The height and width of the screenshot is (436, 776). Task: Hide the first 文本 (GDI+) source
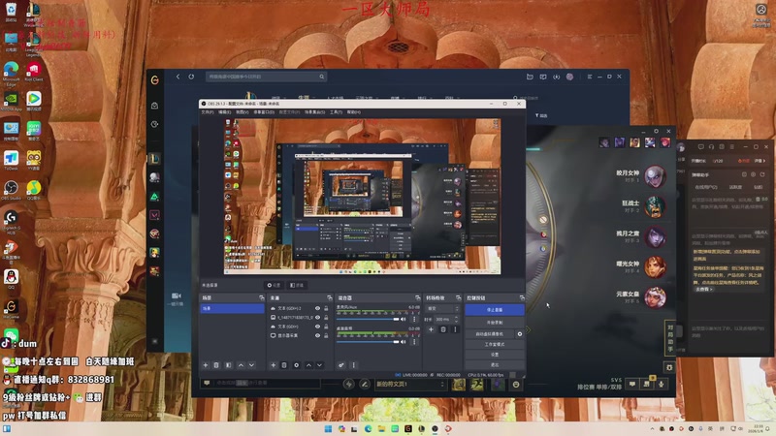pyautogui.click(x=317, y=308)
